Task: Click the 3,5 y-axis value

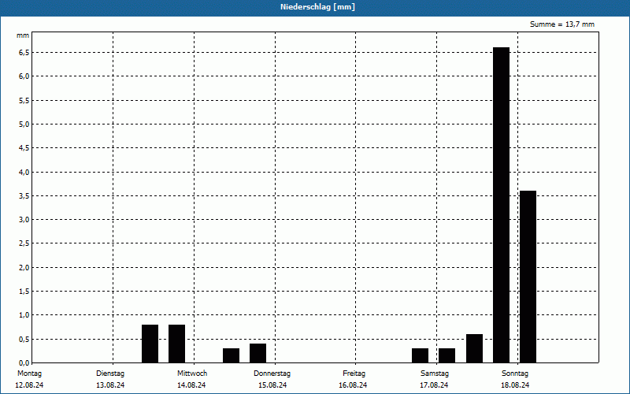Action: pos(24,195)
